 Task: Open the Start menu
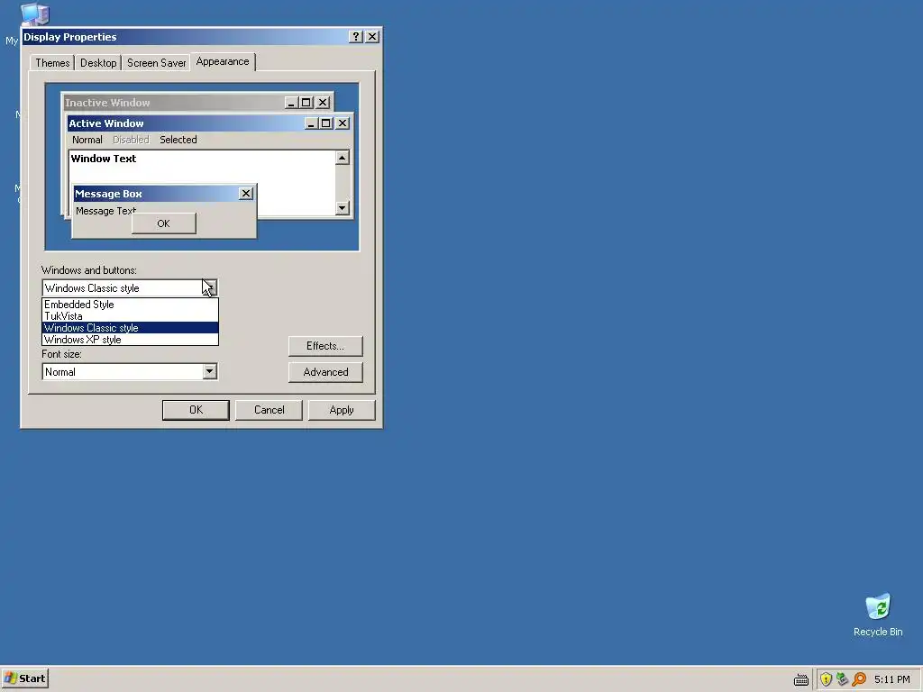pos(24,678)
